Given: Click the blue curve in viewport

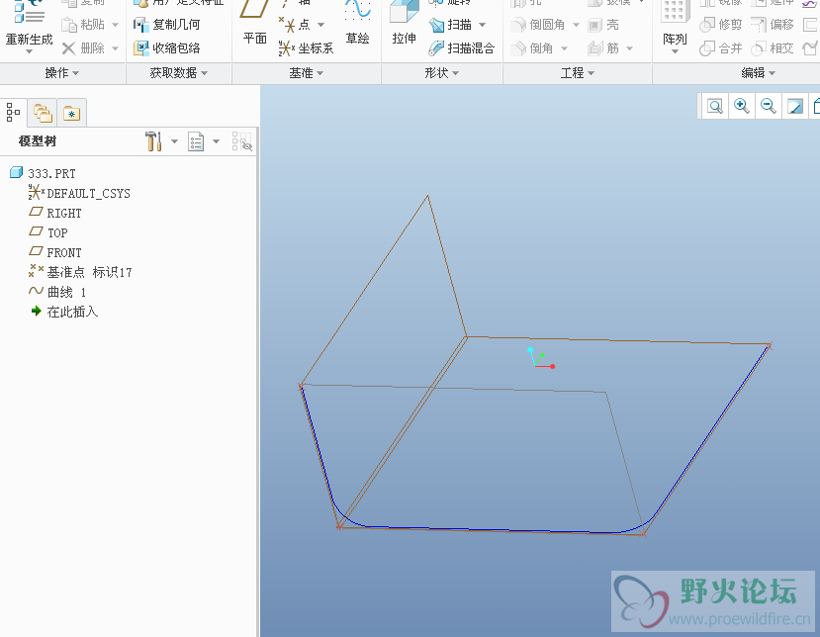Looking at the screenshot, I should click(x=492, y=529).
